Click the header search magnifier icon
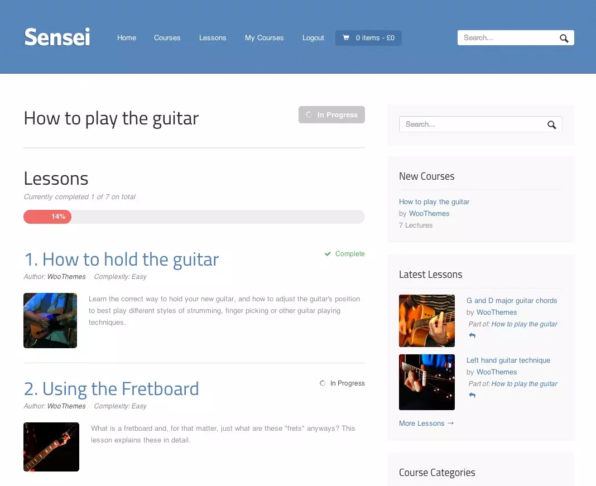Viewport: 596px width, 486px height. [564, 38]
